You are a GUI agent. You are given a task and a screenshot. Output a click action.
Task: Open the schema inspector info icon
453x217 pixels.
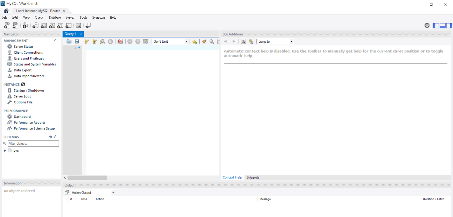(25, 25)
